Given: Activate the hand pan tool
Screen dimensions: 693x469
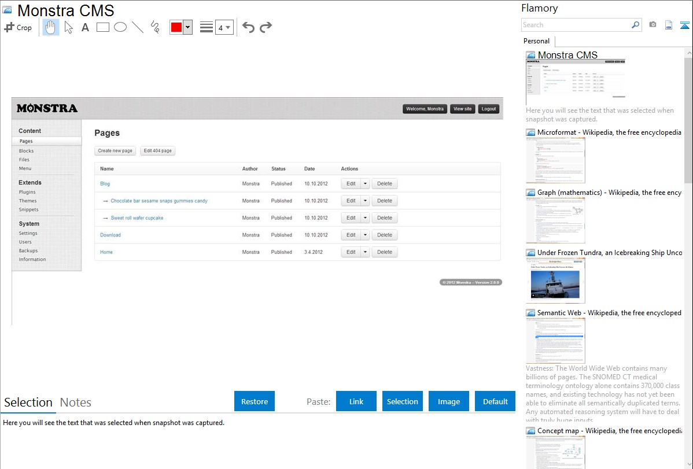Looking at the screenshot, I should coord(51,27).
